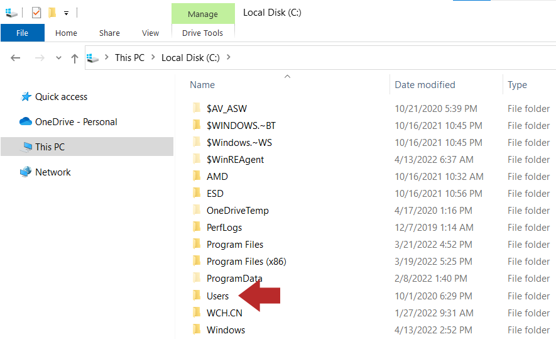This screenshot has width=556, height=339.
Task: Sort by the Name column header
Action: click(x=202, y=85)
